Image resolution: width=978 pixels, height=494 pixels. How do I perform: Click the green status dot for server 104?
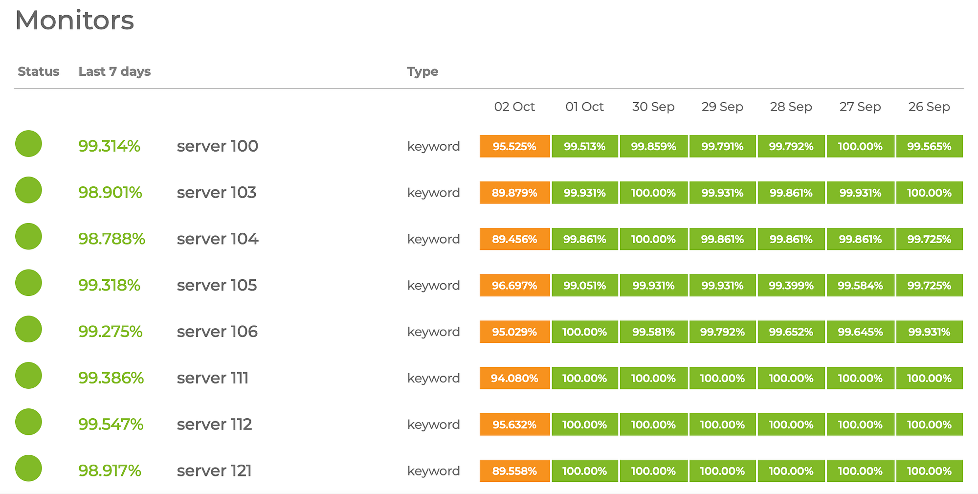point(28,237)
